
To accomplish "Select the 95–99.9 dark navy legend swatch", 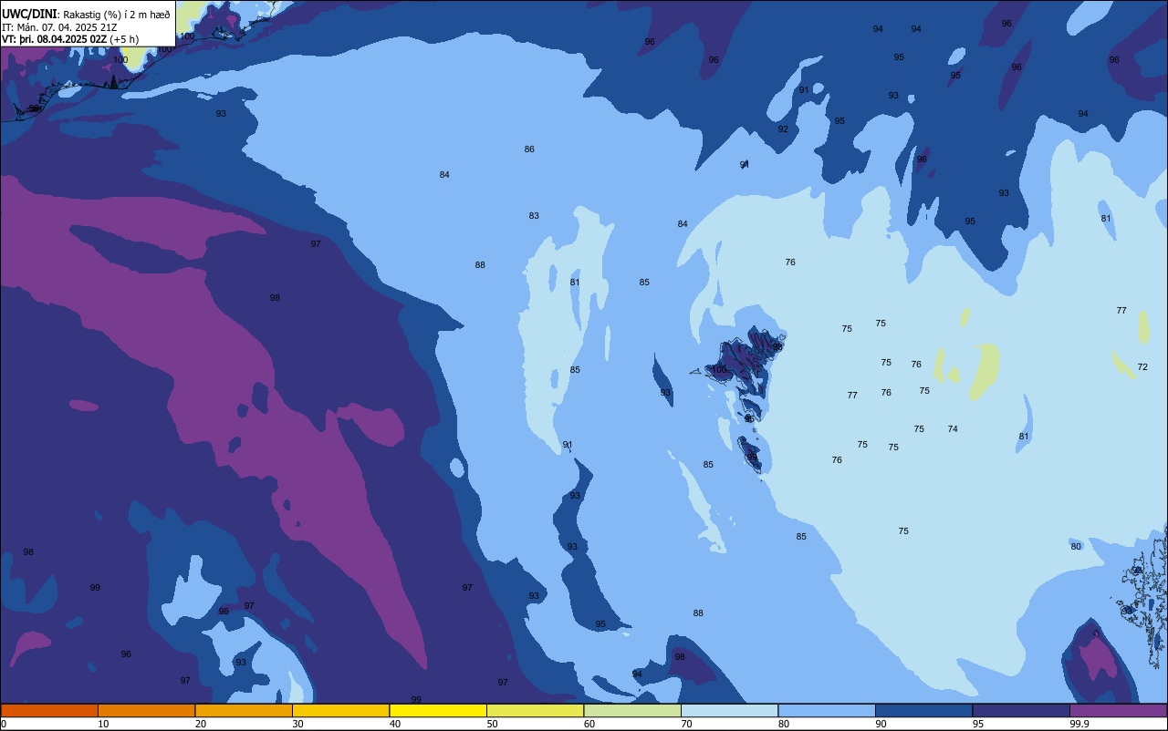I will tap(1021, 710).
